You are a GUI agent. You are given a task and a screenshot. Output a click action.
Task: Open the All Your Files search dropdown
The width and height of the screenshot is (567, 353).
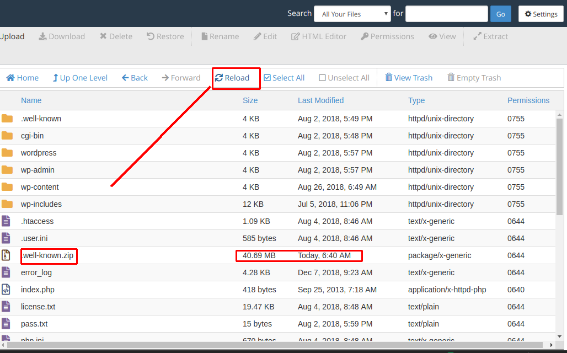pos(352,14)
